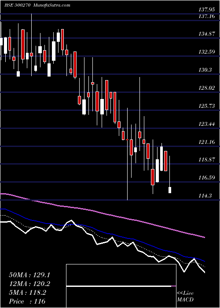Click the 114.3 price level label
Screen dimensions: 220x308
pyautogui.click(x=205, y=196)
